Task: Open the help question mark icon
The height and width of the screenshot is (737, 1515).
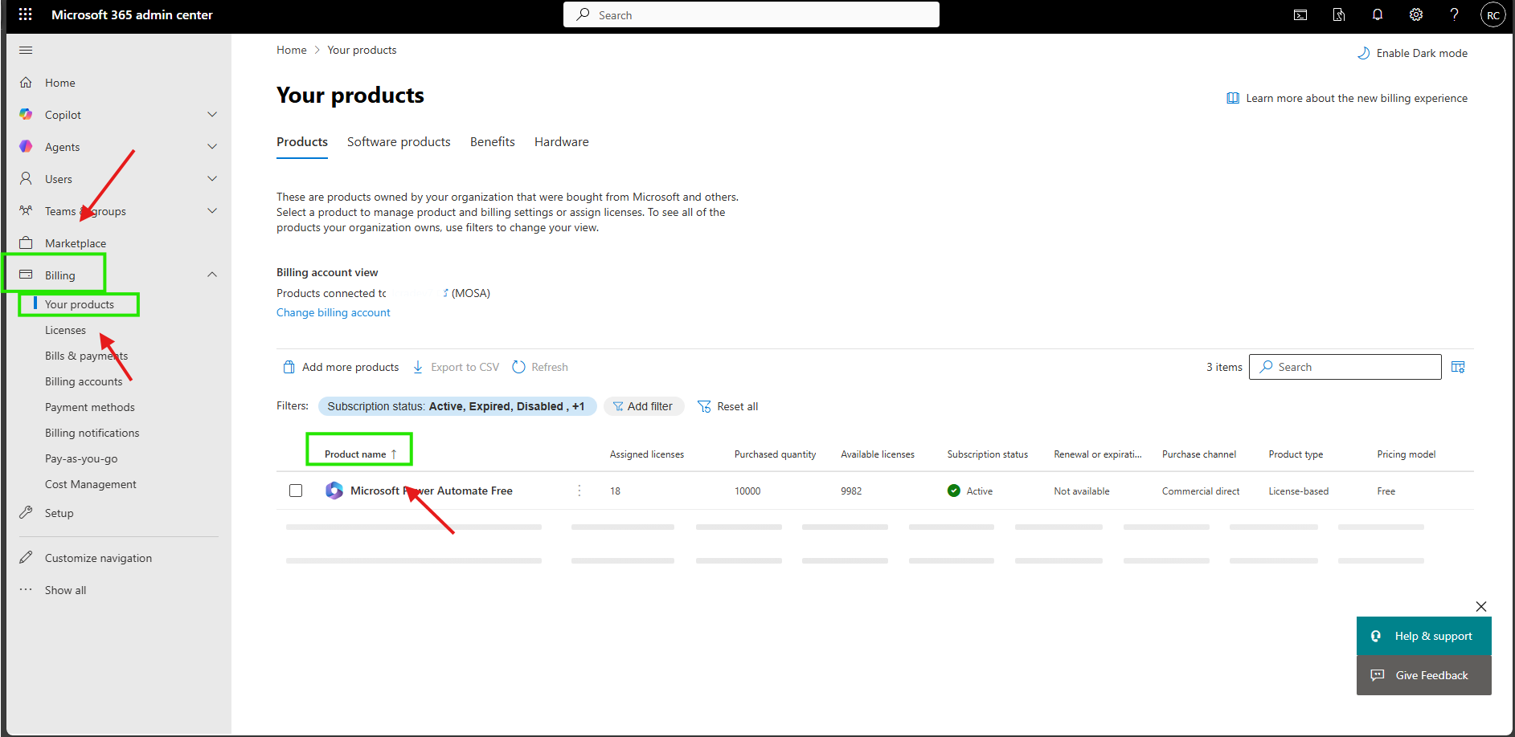Action: point(1455,14)
